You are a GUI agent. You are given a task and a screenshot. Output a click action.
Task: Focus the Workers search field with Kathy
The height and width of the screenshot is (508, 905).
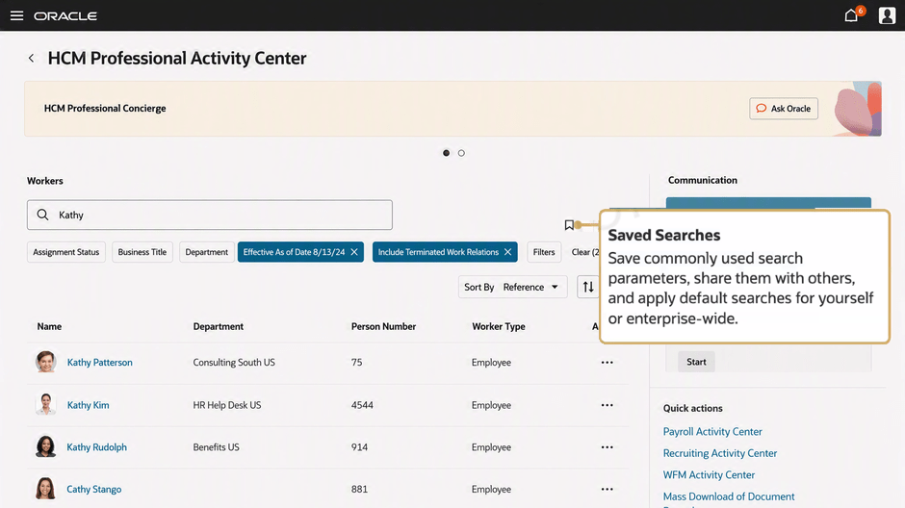point(210,216)
